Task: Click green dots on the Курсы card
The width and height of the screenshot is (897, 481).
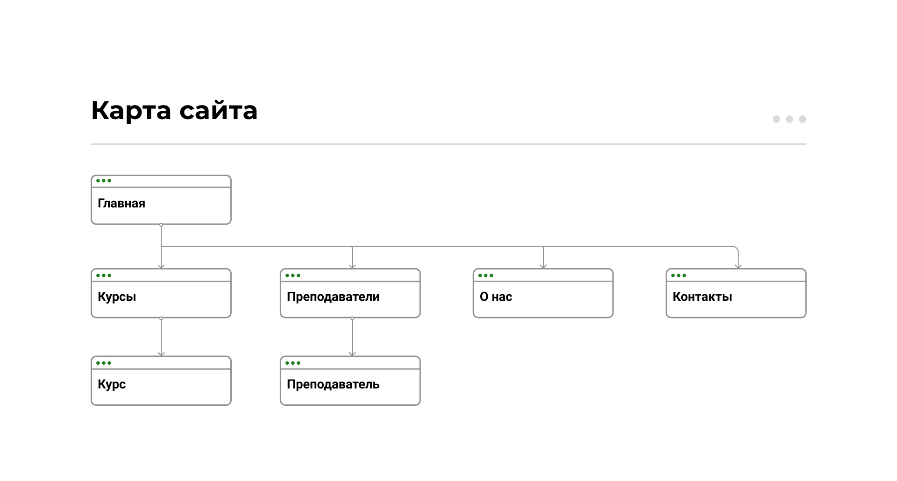Action: pos(104,276)
